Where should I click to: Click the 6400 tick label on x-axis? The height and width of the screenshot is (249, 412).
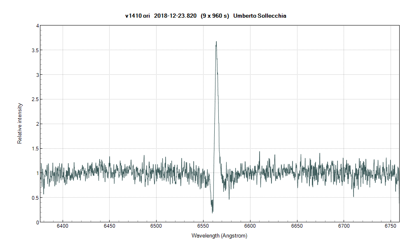63,226
